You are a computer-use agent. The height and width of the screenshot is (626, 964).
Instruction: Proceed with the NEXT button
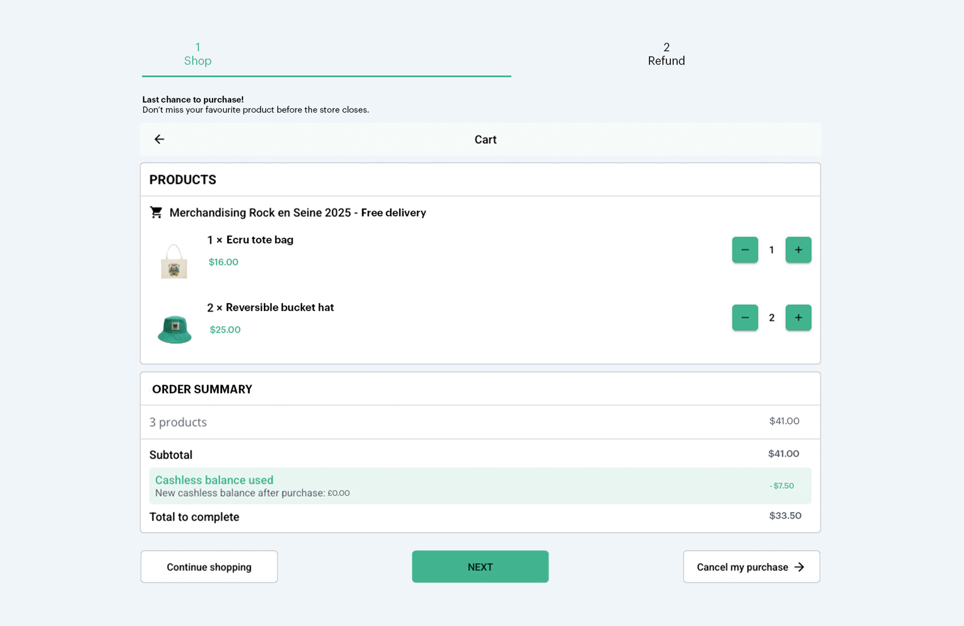(480, 567)
